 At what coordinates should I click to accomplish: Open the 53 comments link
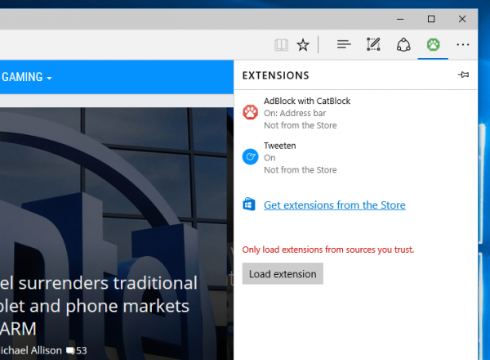pyautogui.click(x=77, y=351)
